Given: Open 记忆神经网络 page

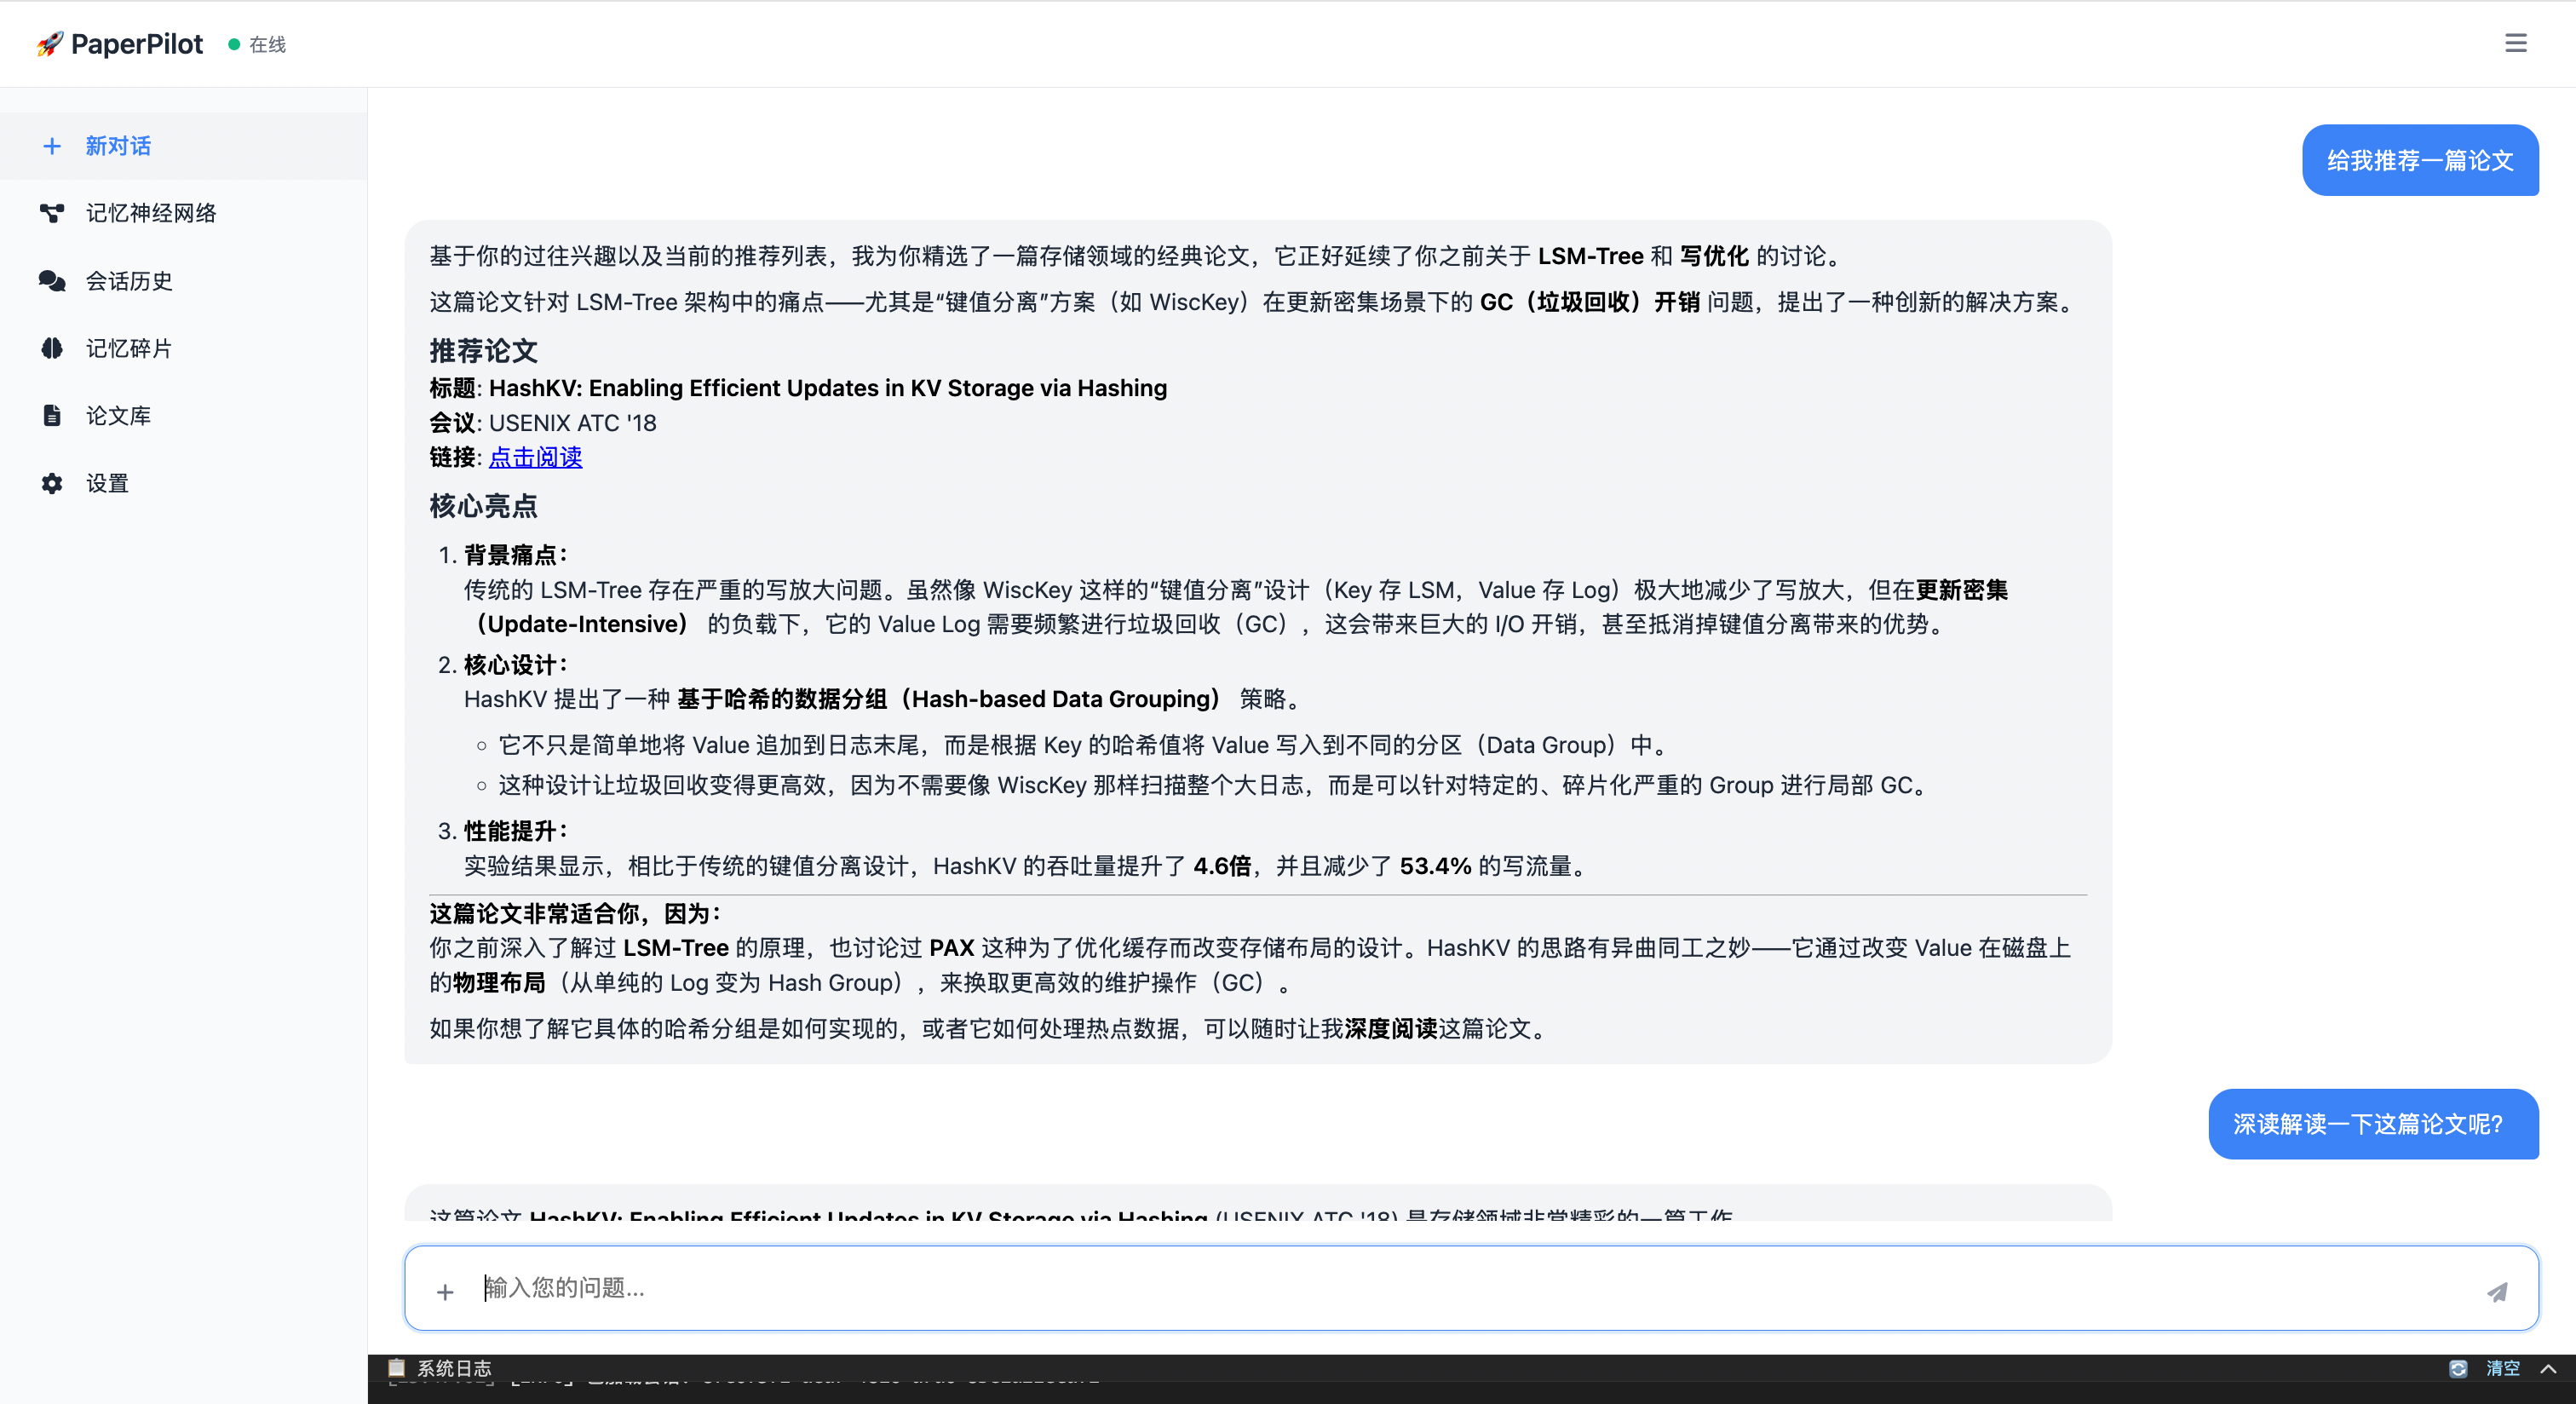Looking at the screenshot, I should (184, 213).
